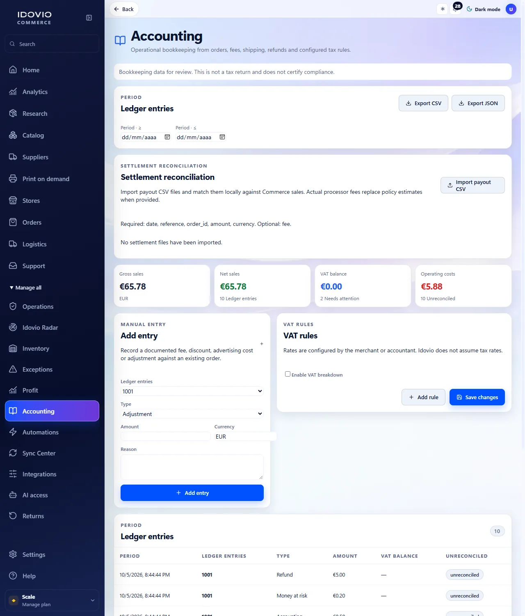Click the Currency EUR field
Screen dimensions: 525x616
(245, 437)
